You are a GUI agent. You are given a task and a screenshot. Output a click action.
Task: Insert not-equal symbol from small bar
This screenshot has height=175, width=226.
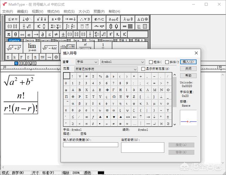tap(56, 35)
